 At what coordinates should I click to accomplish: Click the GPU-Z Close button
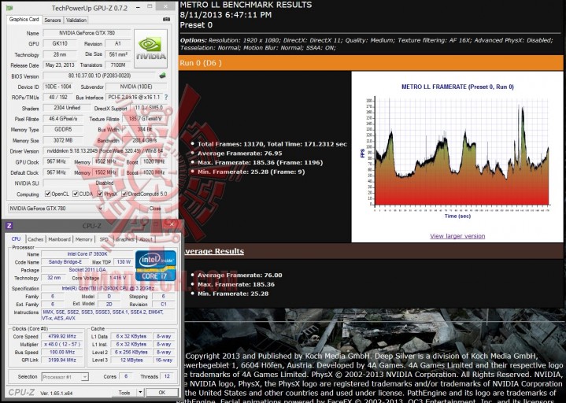tap(155, 209)
